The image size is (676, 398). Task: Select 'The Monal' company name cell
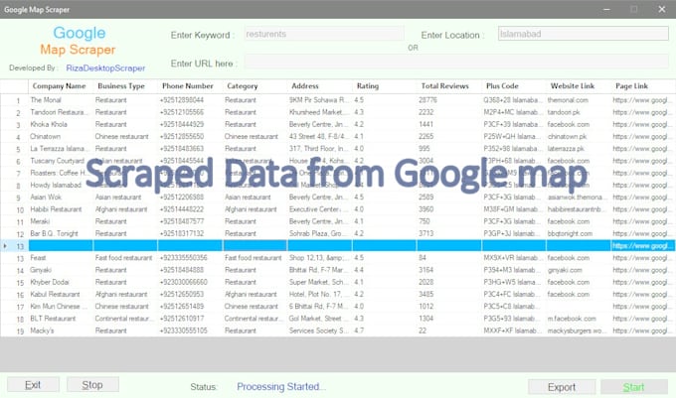click(x=61, y=100)
